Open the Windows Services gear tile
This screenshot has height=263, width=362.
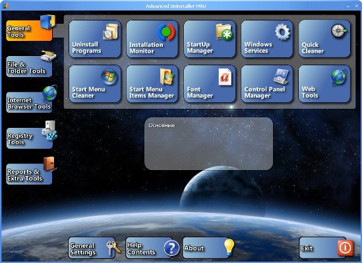click(267, 39)
